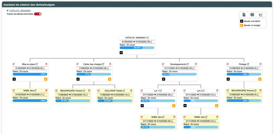
Task: Edit BEAUREGARD Vincent budget under Pilotage
Action: point(228,90)
